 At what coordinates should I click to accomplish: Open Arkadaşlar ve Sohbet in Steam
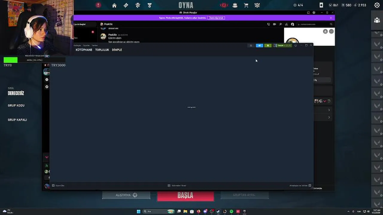(300, 185)
